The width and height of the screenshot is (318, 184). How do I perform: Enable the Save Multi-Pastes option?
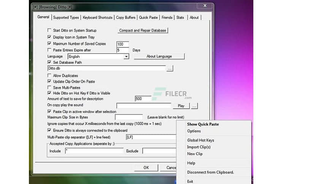[x=49, y=87]
